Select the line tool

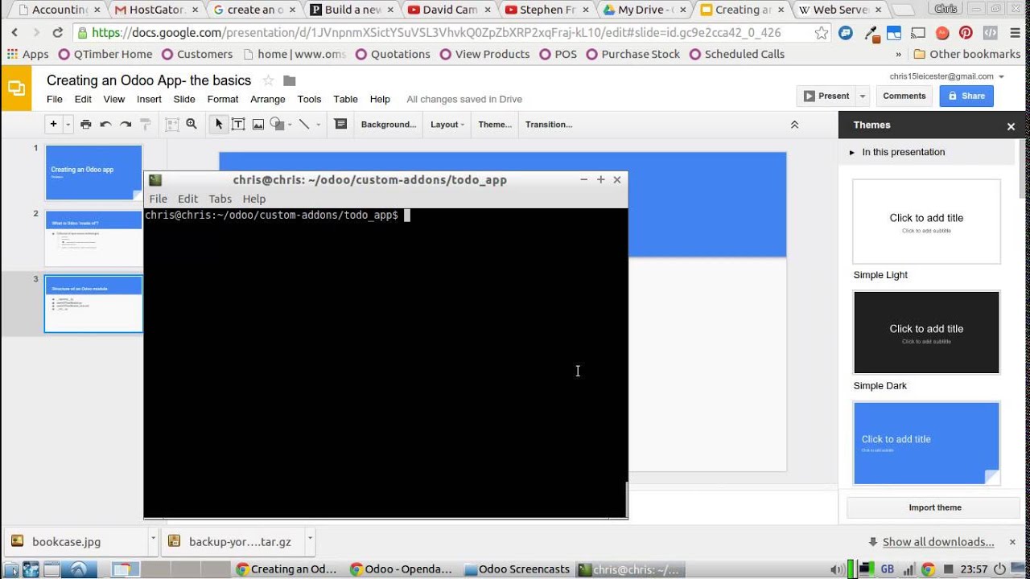pyautogui.click(x=304, y=125)
